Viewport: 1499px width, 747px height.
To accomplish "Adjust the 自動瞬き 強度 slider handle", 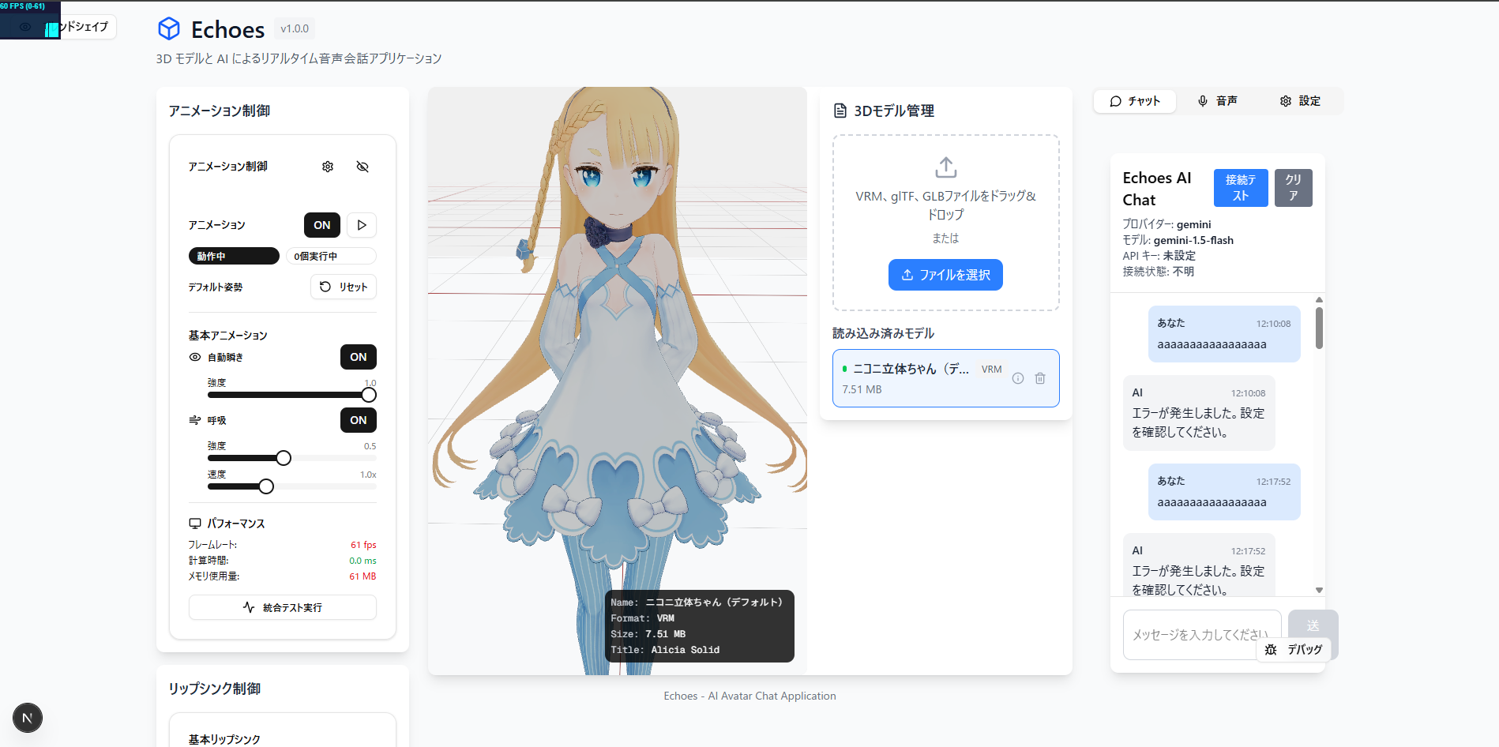I will pos(369,395).
